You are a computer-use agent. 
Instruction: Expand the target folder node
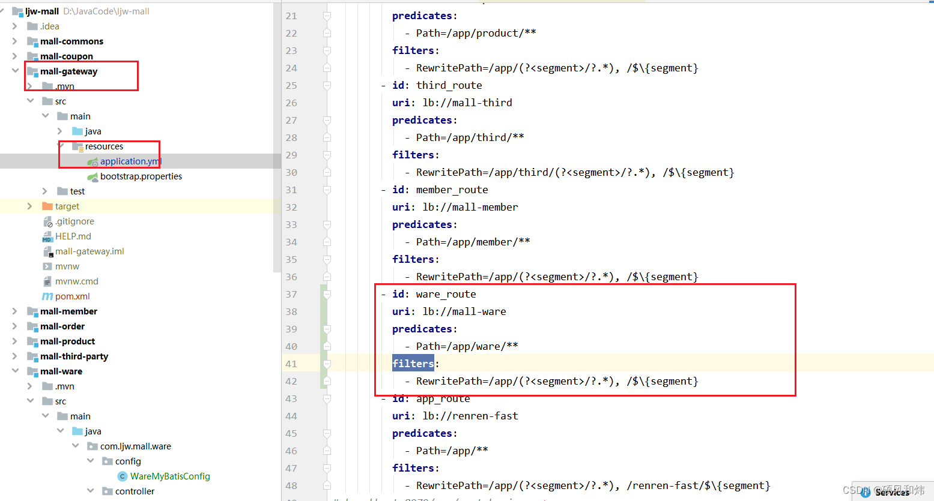pyautogui.click(x=30, y=206)
